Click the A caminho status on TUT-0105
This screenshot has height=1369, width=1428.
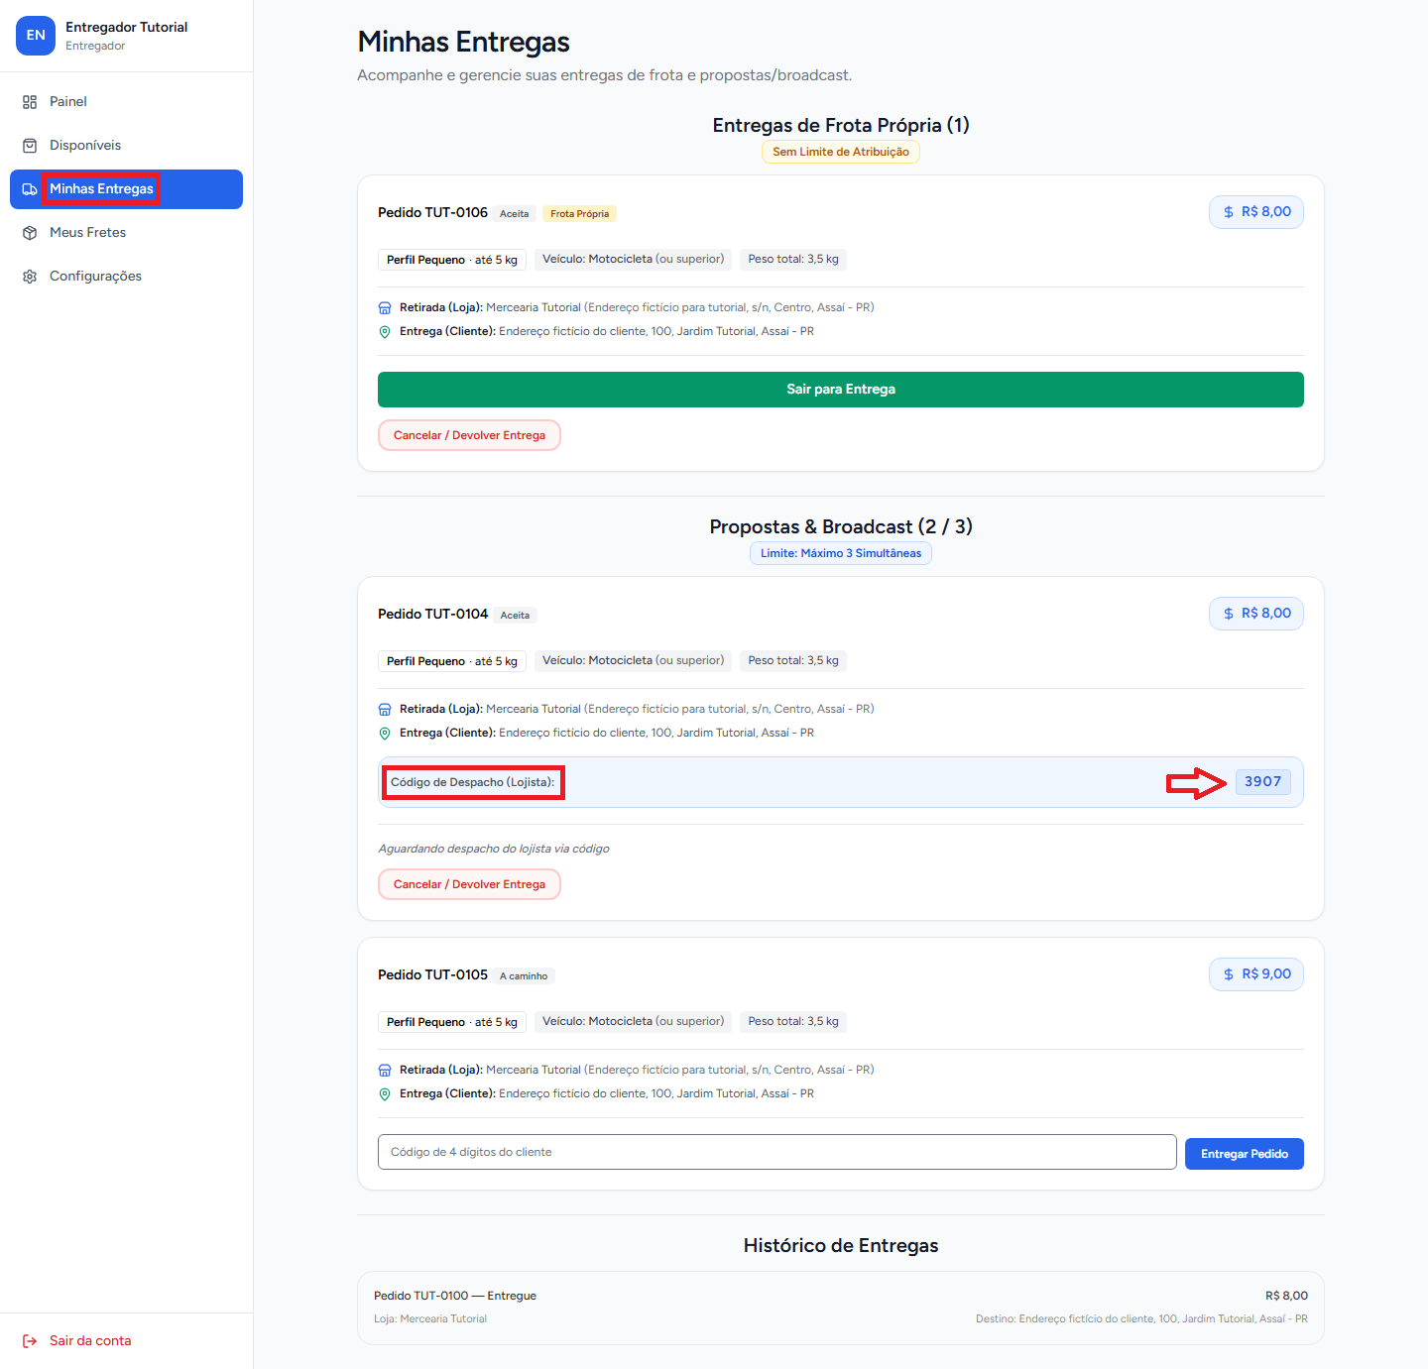coord(524,976)
